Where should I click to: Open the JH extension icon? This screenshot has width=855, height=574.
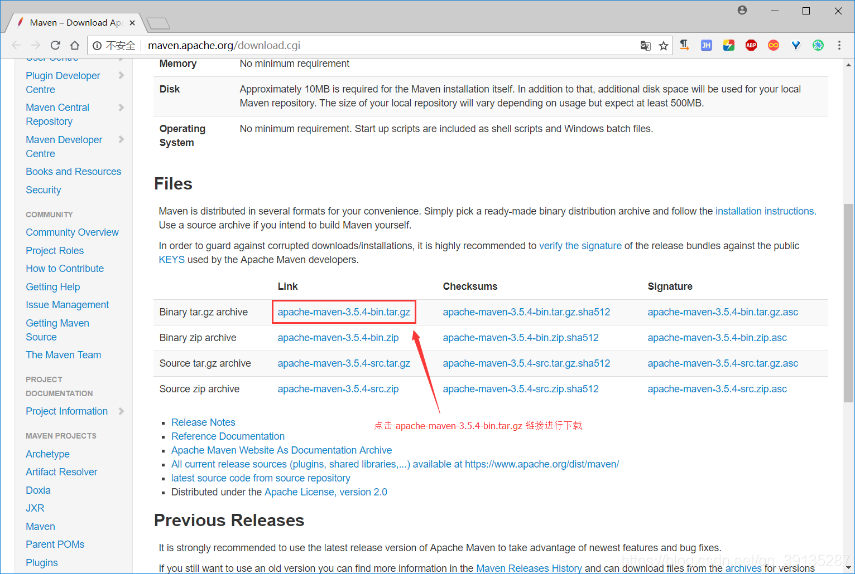click(707, 45)
